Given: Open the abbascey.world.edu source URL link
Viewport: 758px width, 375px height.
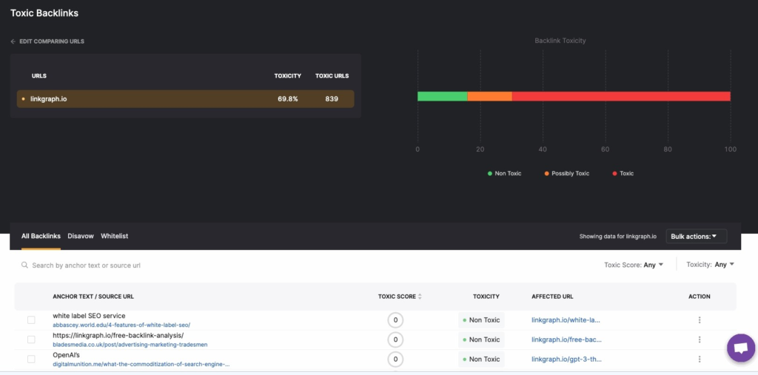Looking at the screenshot, I should coord(121,325).
